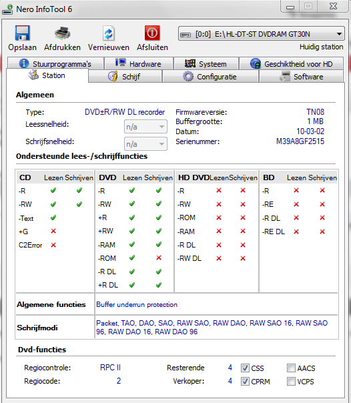The image size is (351, 403).
Task: Click the Software tab box icon
Action: pos(285,76)
